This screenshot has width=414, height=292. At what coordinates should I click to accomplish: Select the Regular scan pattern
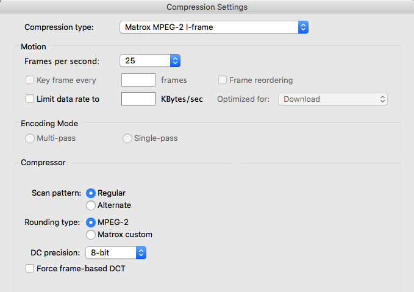[91, 193]
